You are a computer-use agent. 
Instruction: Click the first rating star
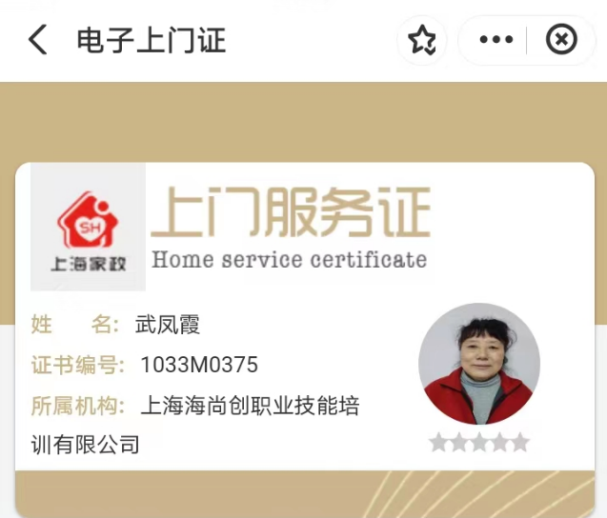[x=438, y=442]
